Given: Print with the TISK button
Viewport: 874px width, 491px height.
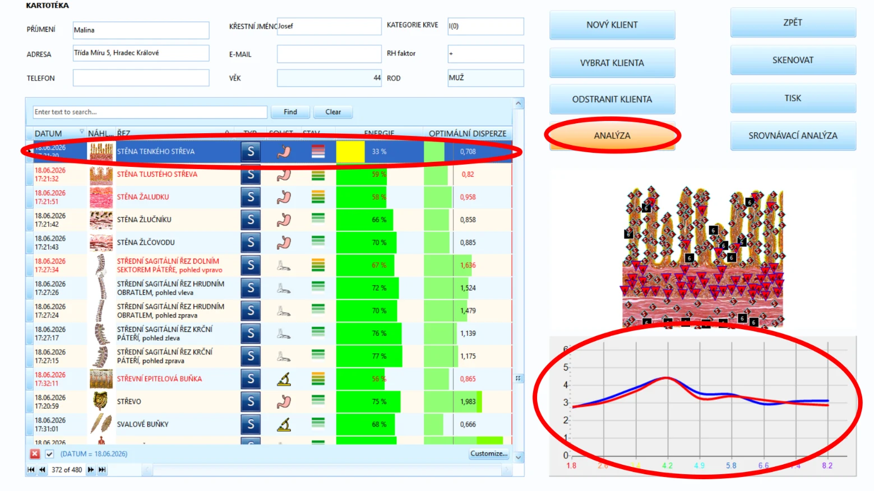Looking at the screenshot, I should coord(793,98).
